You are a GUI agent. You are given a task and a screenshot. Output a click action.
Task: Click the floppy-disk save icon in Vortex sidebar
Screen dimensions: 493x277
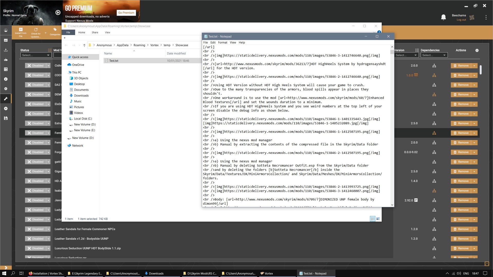tap(6, 118)
